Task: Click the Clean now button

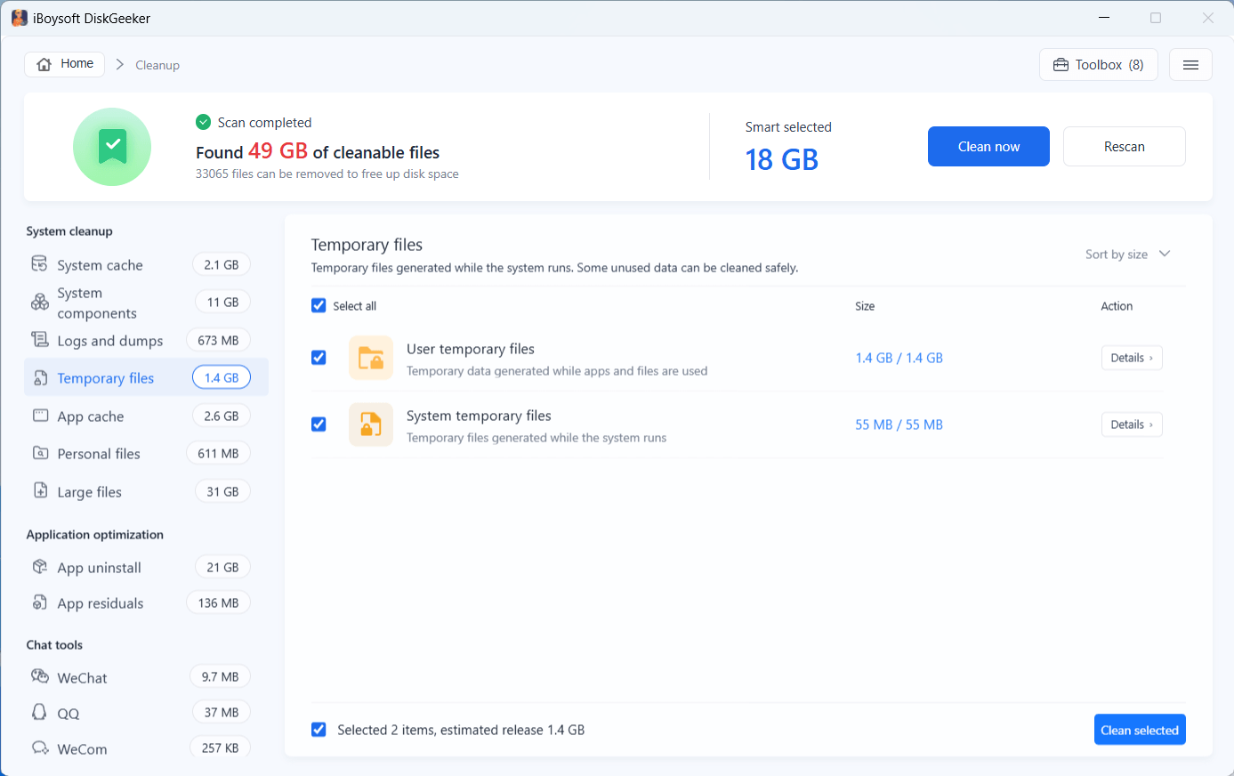Action: click(988, 147)
